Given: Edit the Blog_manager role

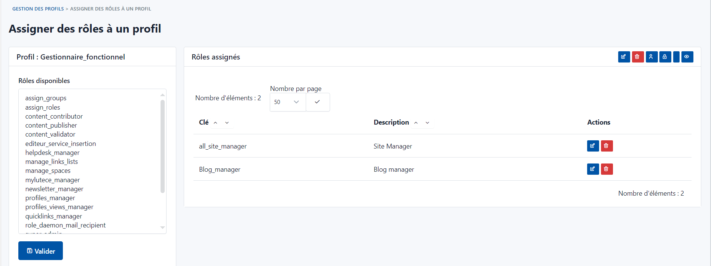Looking at the screenshot, I should point(593,169).
